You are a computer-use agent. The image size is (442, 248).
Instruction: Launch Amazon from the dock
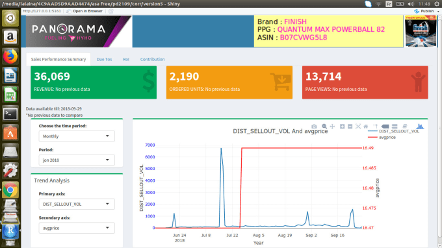pyautogui.click(x=10, y=37)
